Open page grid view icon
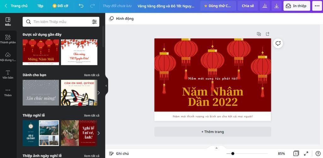 tap(296, 154)
